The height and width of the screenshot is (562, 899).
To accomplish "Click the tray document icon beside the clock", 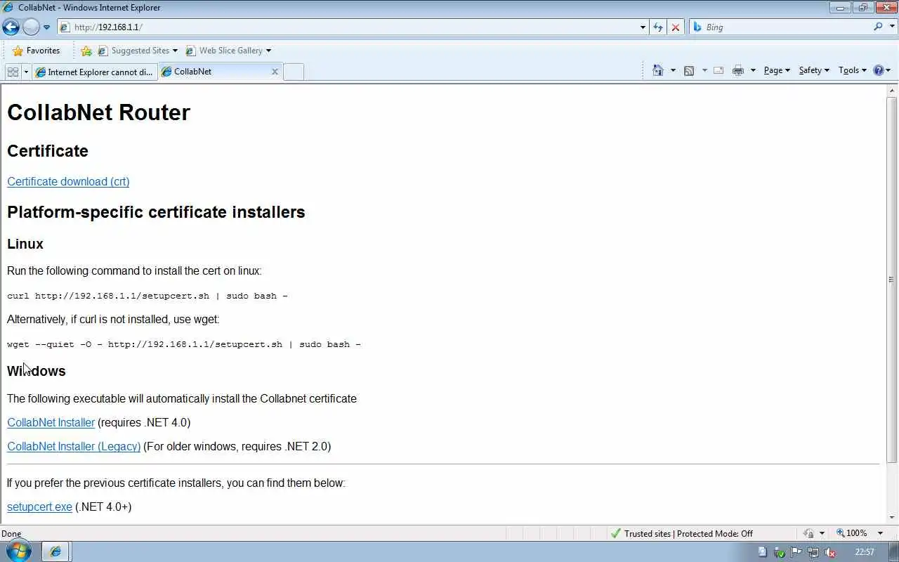I will (x=762, y=552).
